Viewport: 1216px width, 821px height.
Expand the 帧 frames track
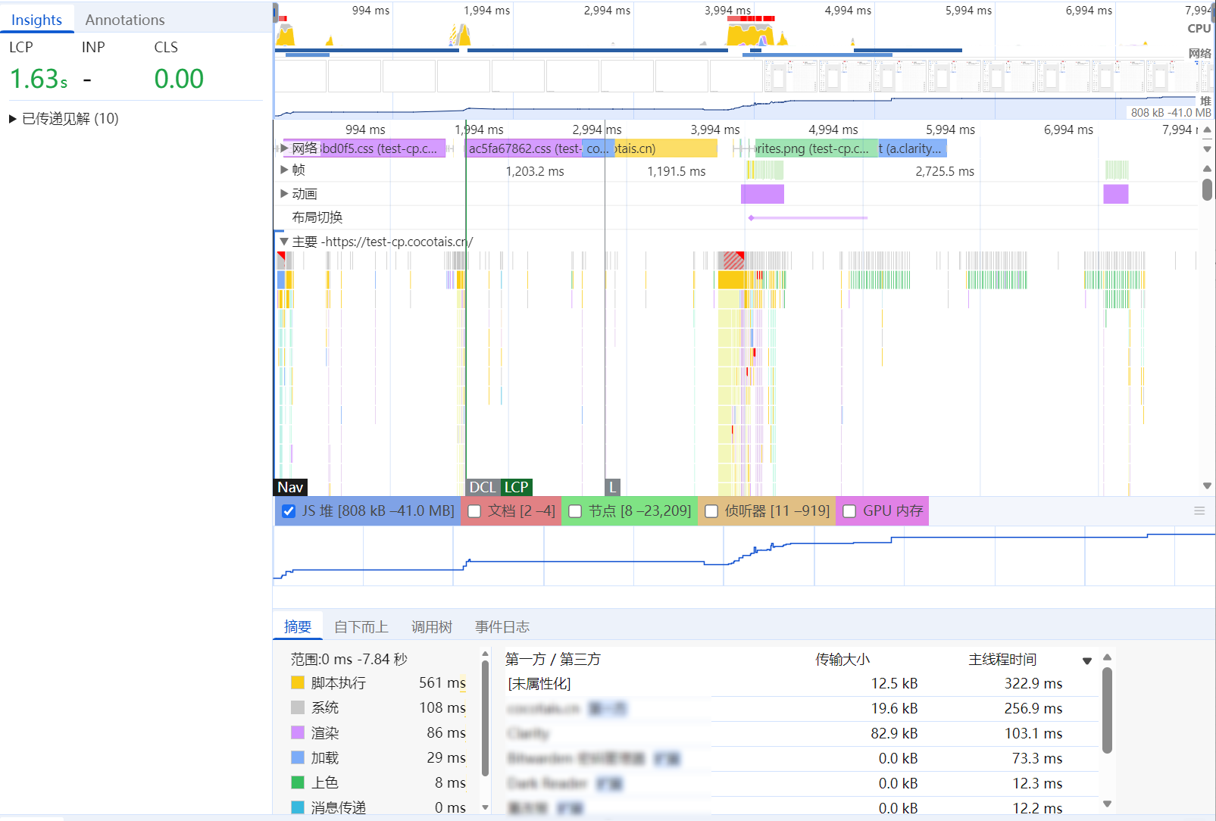click(x=284, y=170)
